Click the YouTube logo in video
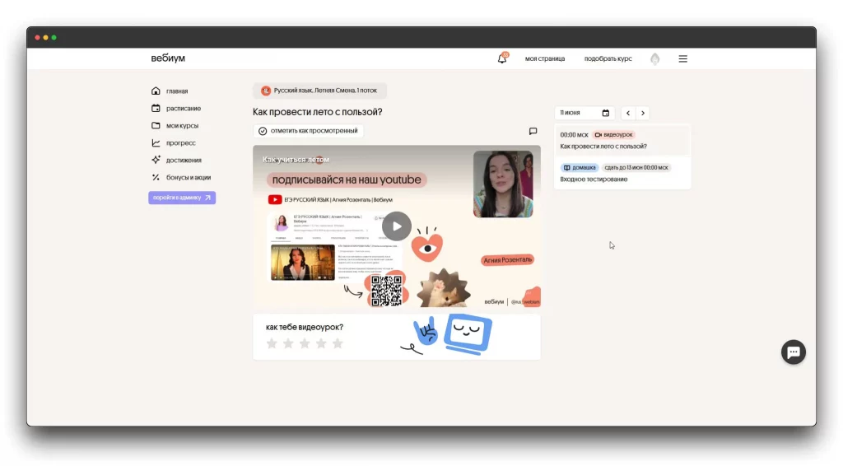This screenshot has height=466, width=843. (x=275, y=199)
